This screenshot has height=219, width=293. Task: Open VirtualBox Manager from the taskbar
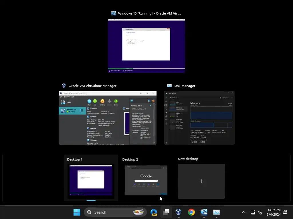click(179, 212)
